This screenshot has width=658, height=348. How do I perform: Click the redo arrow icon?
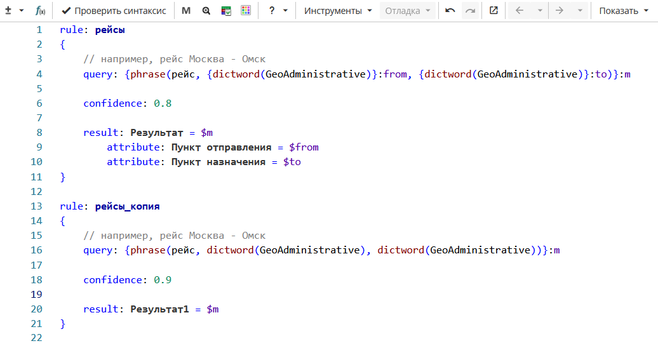[x=470, y=11]
